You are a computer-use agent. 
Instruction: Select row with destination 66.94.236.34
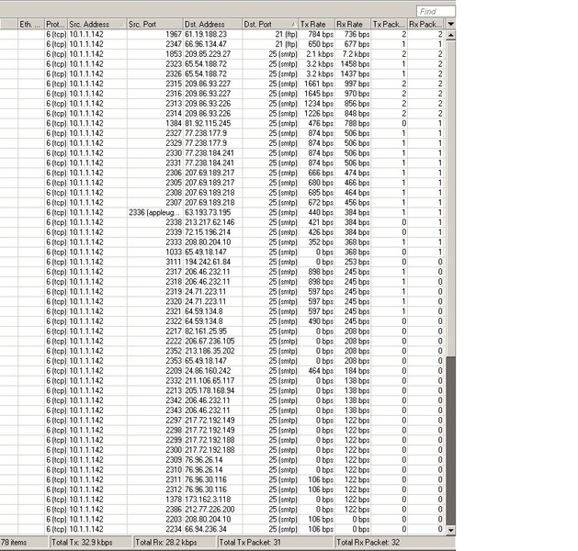pyautogui.click(x=221, y=529)
